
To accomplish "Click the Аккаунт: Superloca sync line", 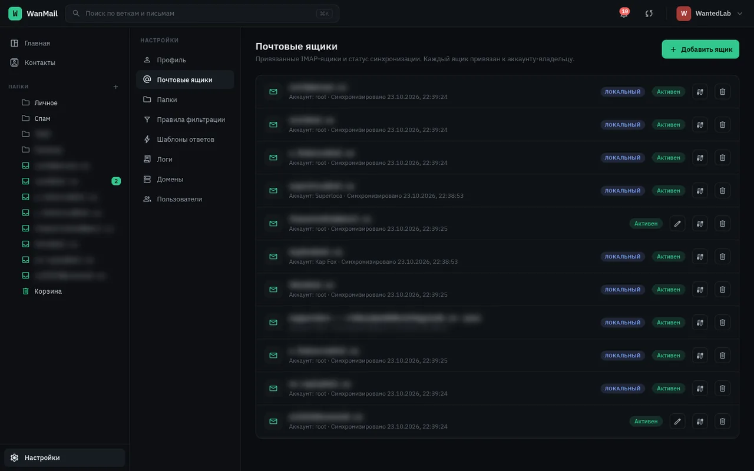I will click(x=376, y=195).
